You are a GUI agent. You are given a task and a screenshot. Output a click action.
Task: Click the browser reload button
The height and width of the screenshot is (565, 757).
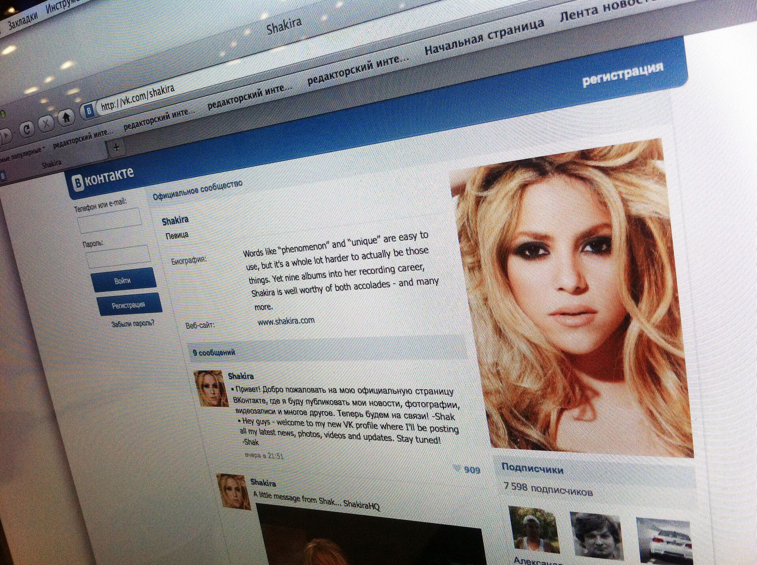(26, 129)
